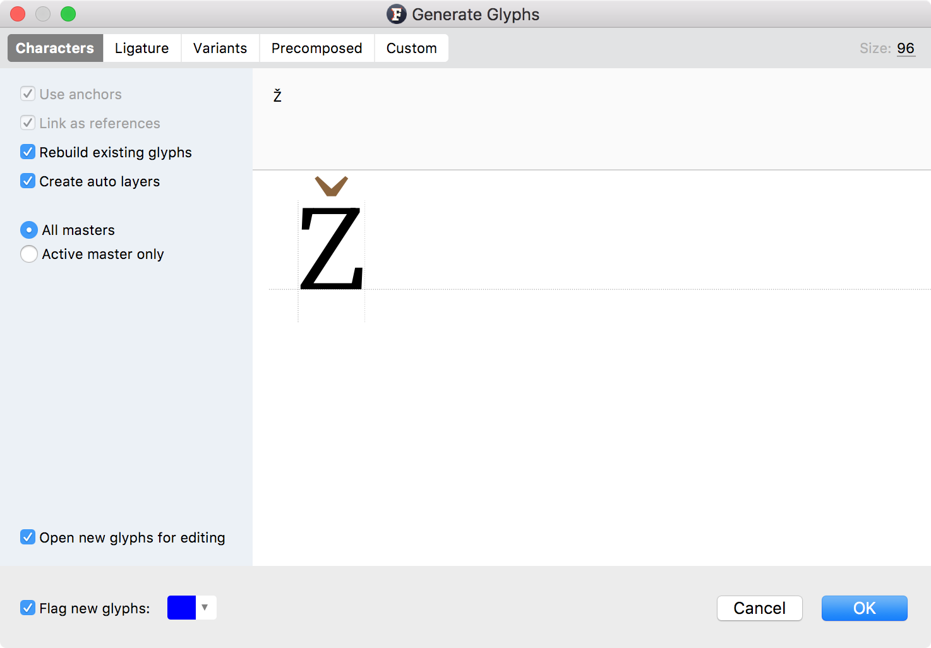Click the gray minimize window button
This screenshot has height=648, width=931.
tap(43, 14)
